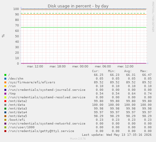
Task: Click the '50' y-axis label
Action: [x=17, y=36]
